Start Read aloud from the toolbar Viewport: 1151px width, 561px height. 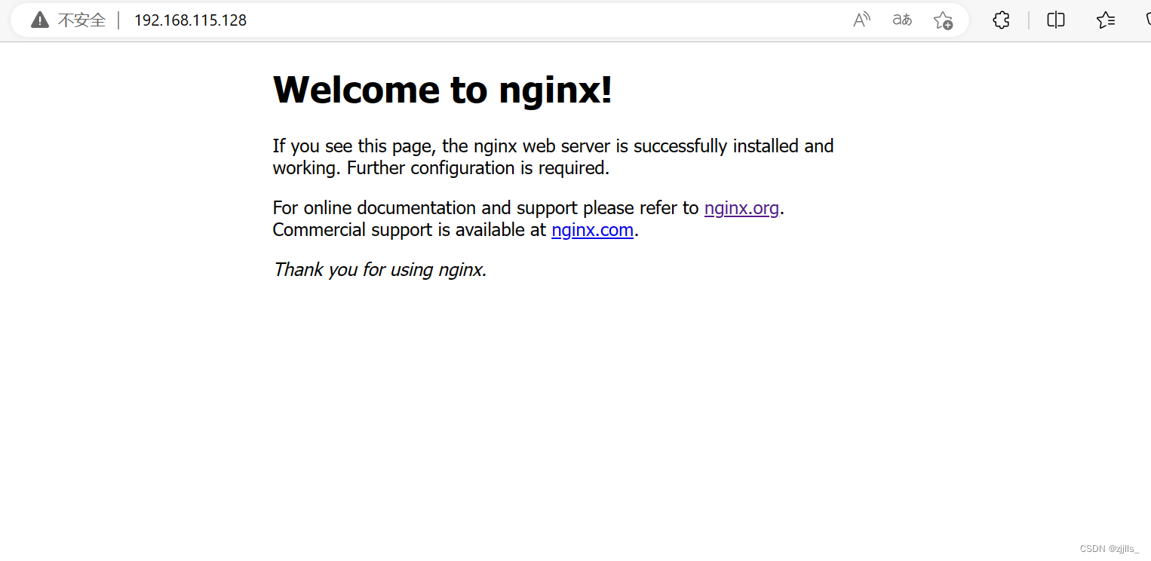[862, 20]
